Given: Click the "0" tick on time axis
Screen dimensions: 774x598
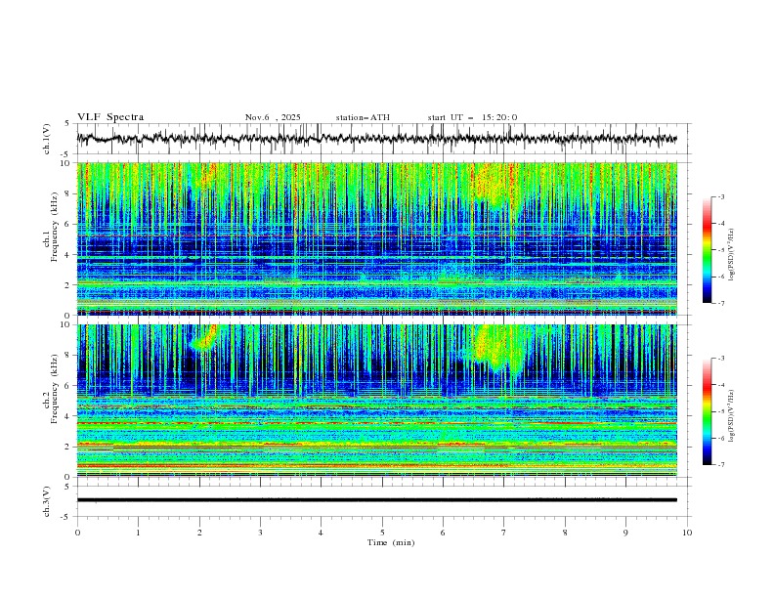Looking at the screenshot, I should coord(77,533).
